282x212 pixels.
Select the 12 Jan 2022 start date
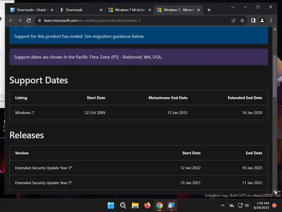coord(191,168)
